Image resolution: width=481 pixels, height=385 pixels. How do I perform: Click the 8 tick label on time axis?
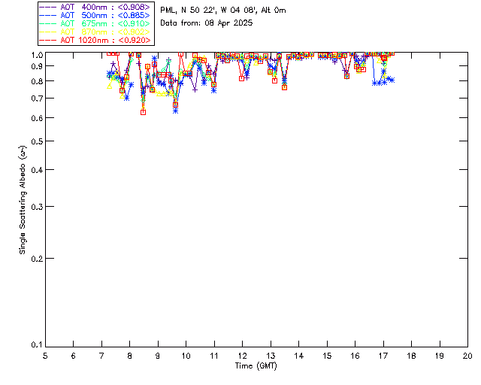tap(130, 355)
